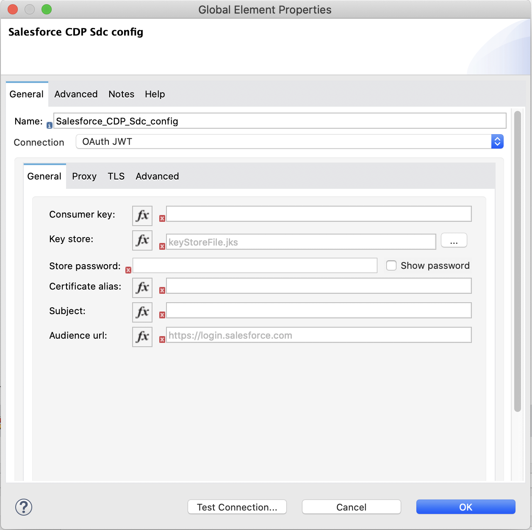
Task: Select the connection General sub-tab
Action: click(44, 176)
